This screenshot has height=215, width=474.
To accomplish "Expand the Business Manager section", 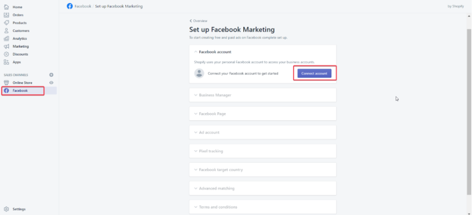I will (x=263, y=95).
